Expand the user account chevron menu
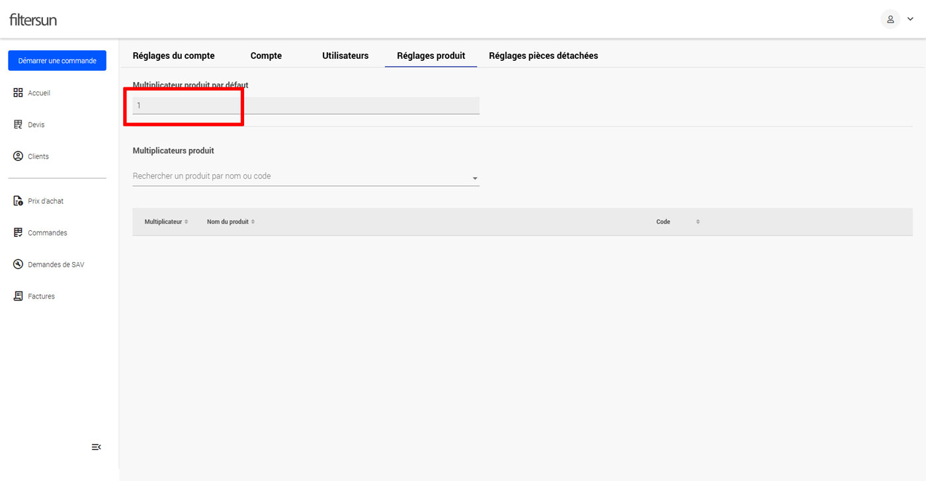Screen dimensions: 926x481 (x=910, y=19)
